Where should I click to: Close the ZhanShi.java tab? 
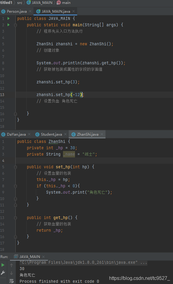pos(102,134)
